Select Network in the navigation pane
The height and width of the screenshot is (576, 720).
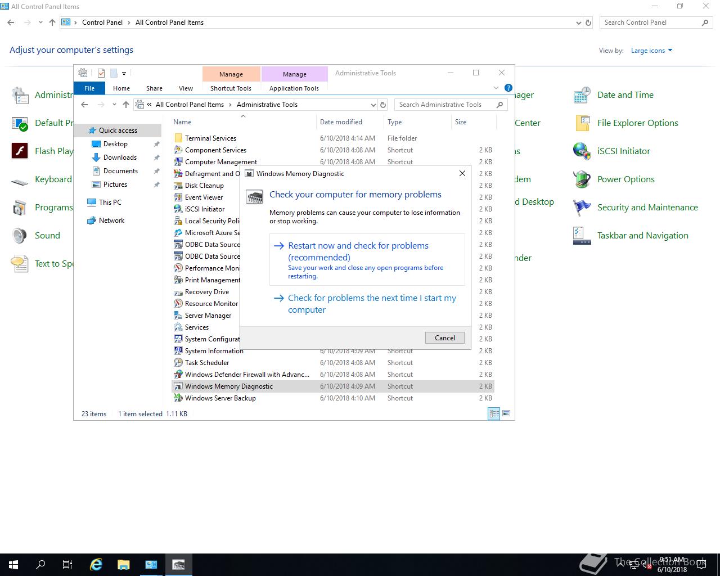click(111, 220)
